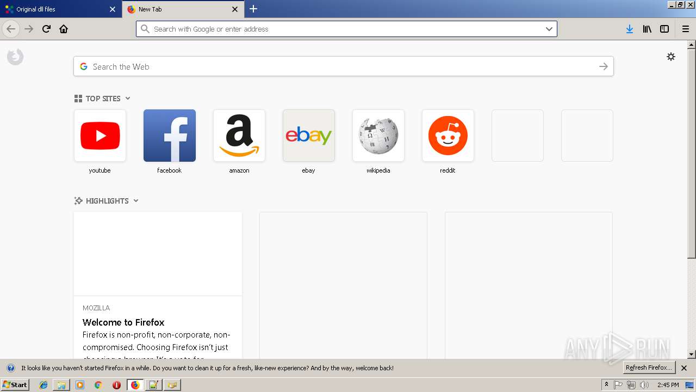Click the notification info icon
696x392 pixels.
[11, 368]
